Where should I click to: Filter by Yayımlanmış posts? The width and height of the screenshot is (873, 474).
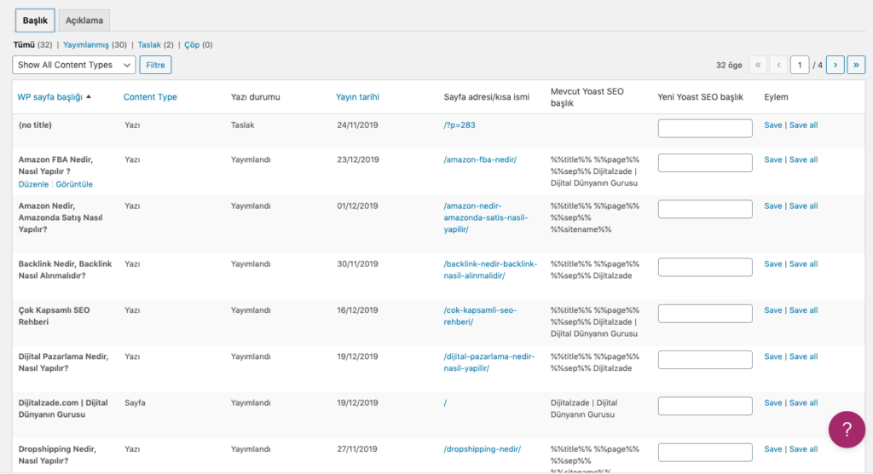click(x=84, y=44)
